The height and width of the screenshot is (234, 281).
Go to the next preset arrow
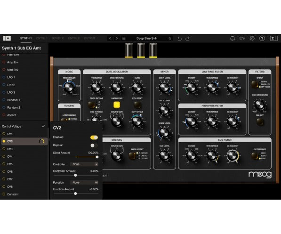[117, 39]
